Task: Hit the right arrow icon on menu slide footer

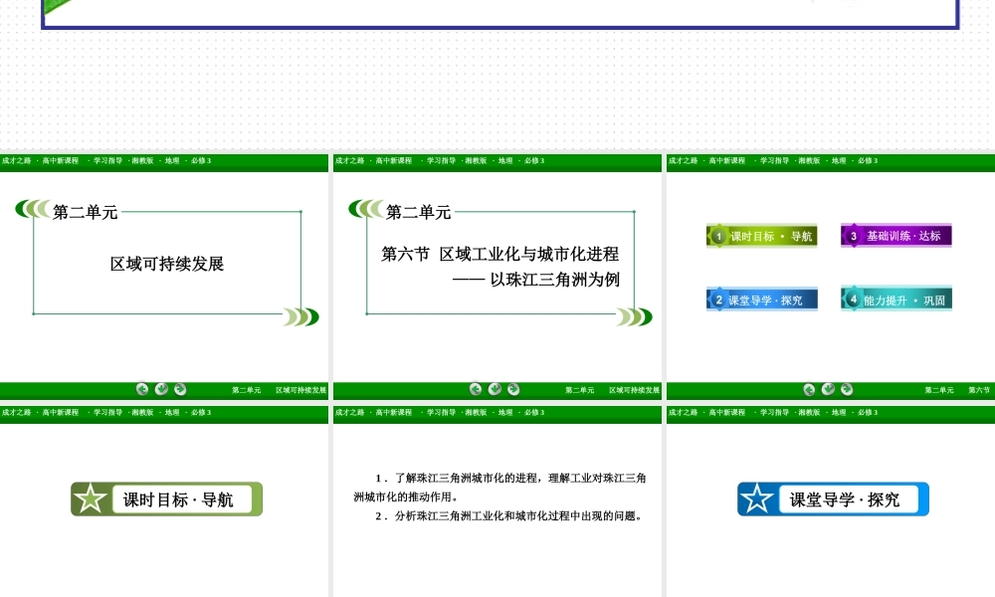Action: (847, 389)
